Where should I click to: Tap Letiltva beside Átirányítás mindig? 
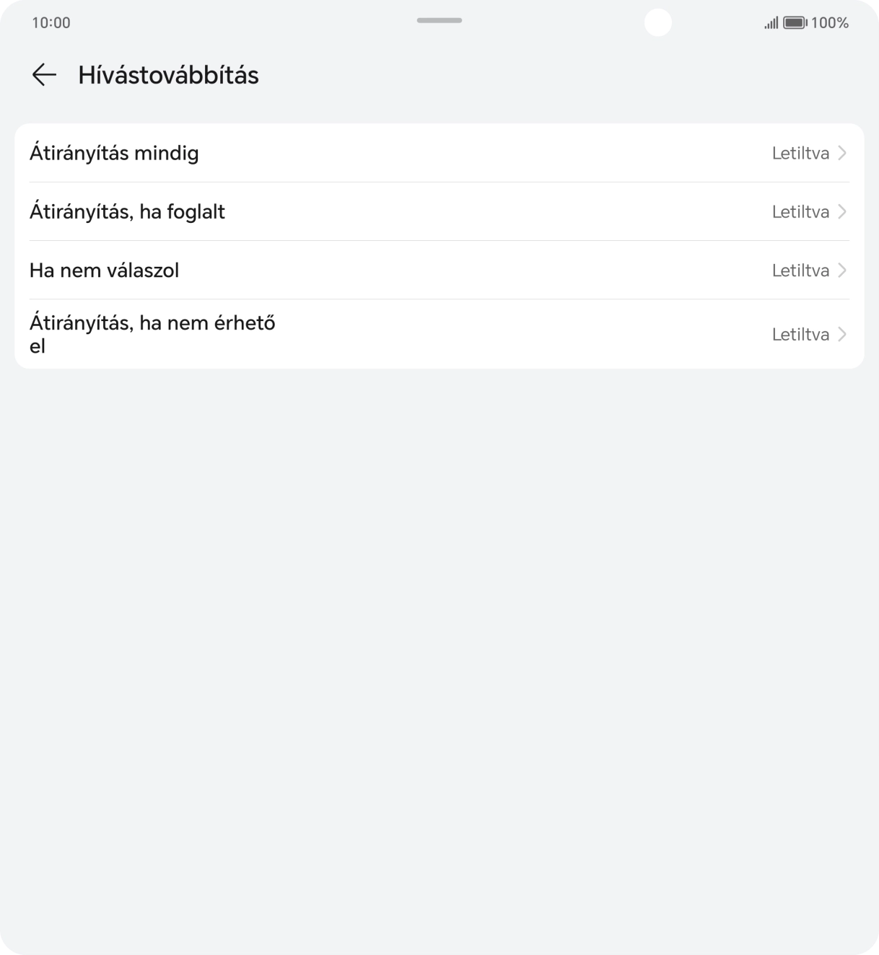[x=800, y=153]
